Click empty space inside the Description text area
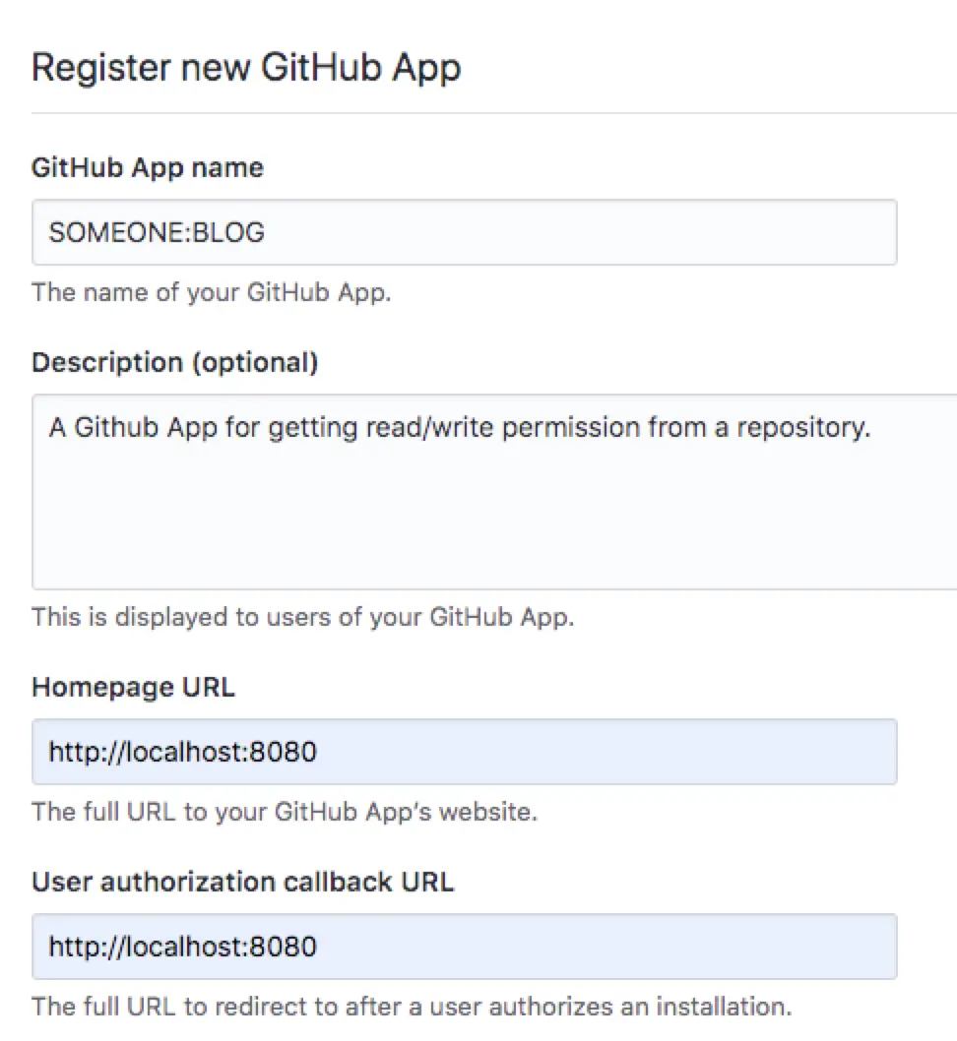Image resolution: width=957 pixels, height=1041 pixels. coord(492,521)
